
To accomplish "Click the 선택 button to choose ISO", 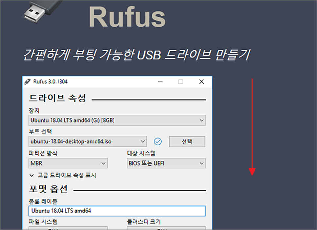I will (187, 141).
